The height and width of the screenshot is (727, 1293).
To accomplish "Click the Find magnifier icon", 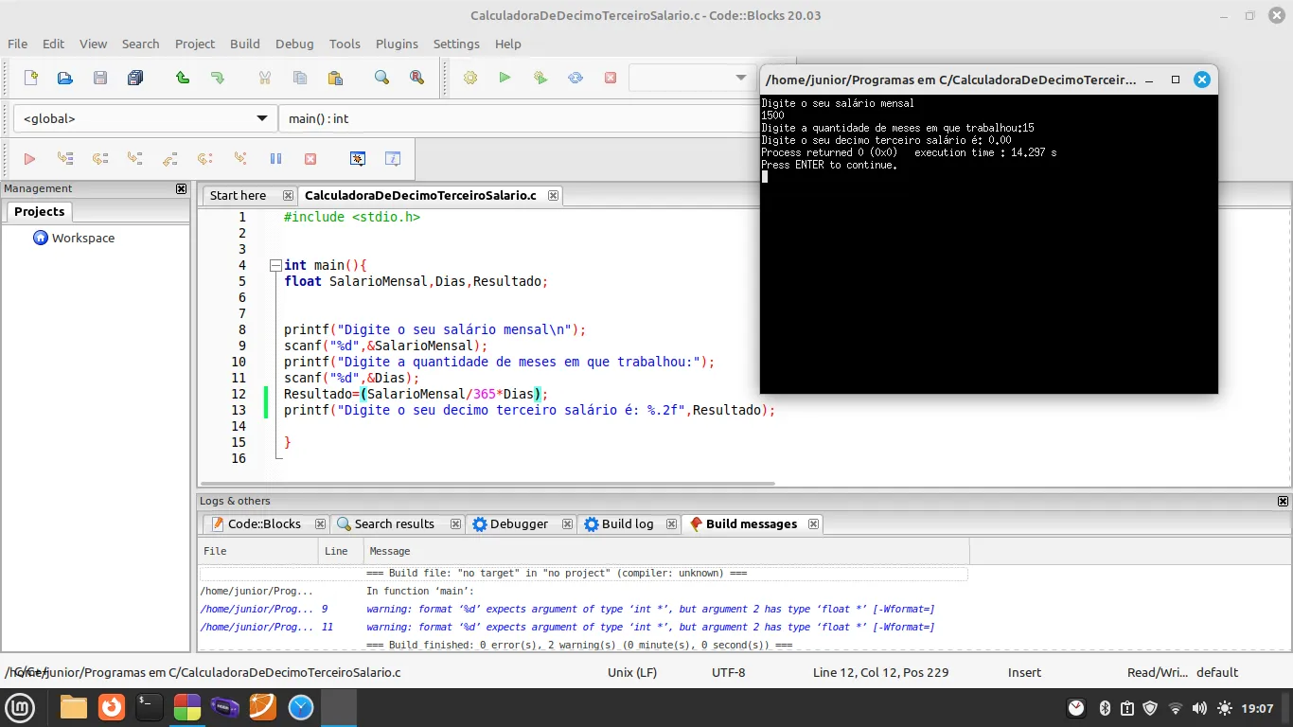I will coord(381,78).
